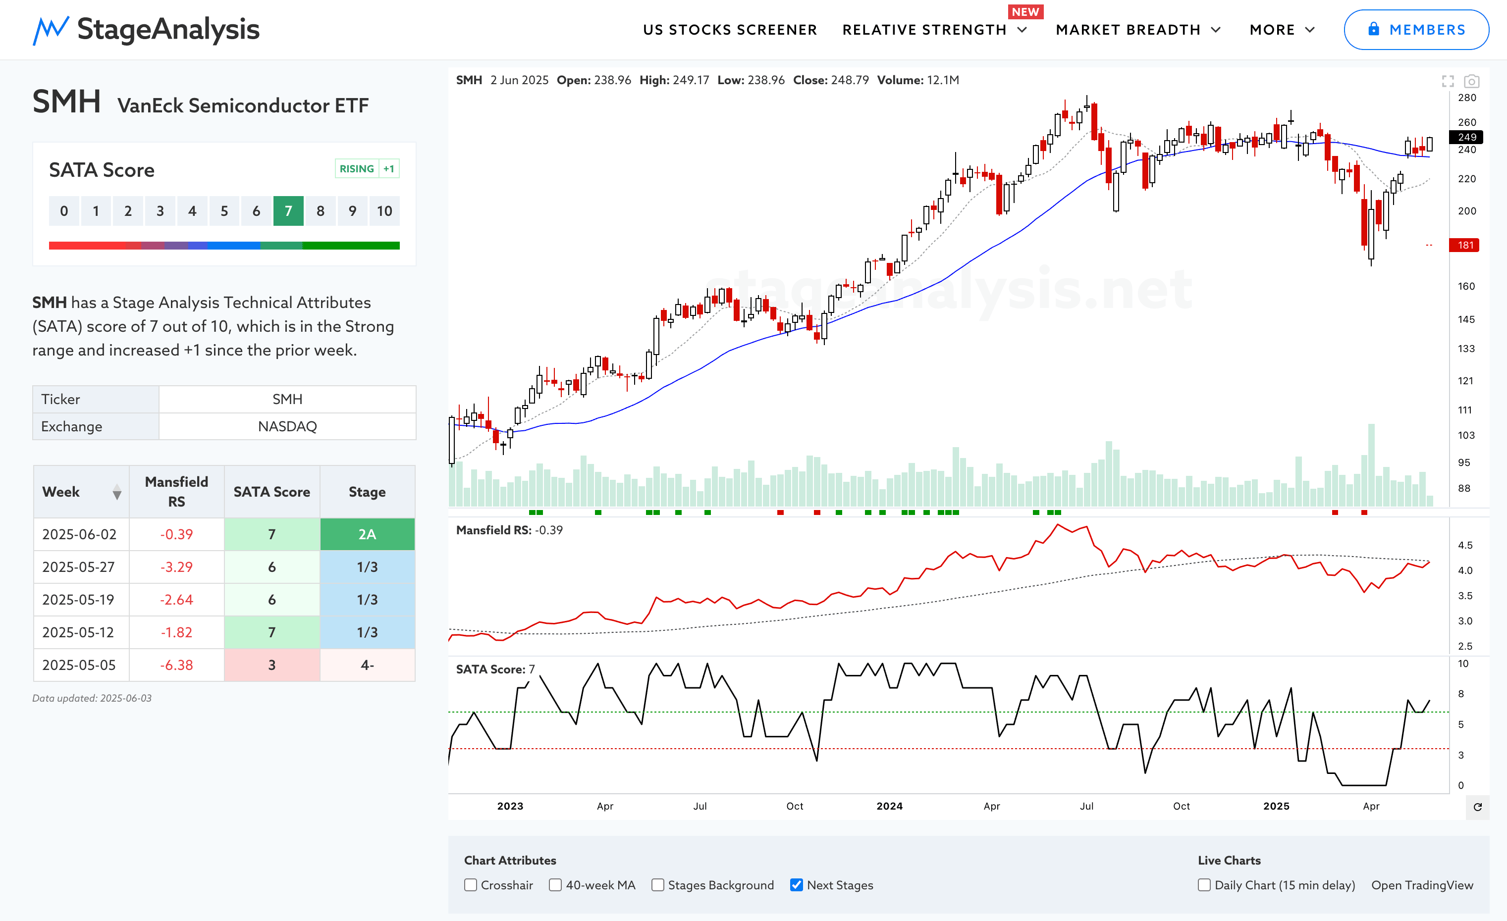Click the Stage column header
This screenshot has height=921, width=1507.
point(367,492)
